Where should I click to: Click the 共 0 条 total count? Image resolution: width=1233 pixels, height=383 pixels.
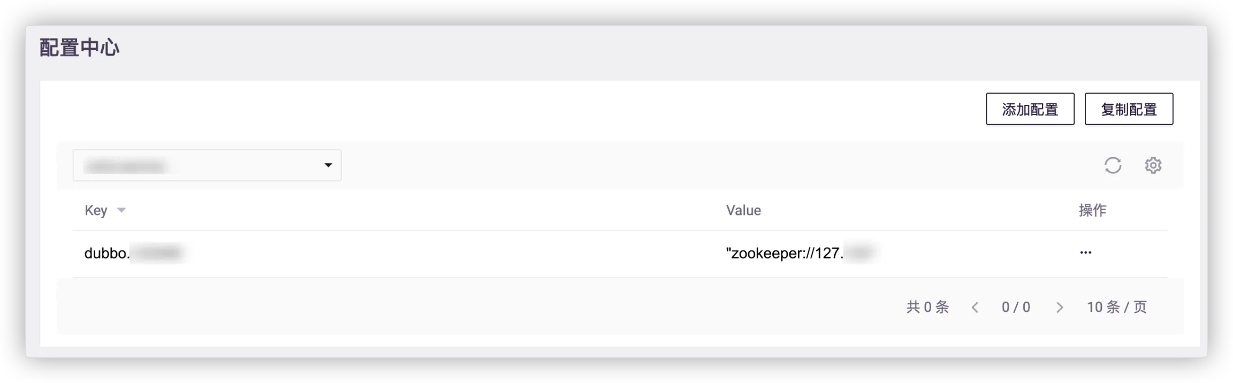(x=927, y=307)
